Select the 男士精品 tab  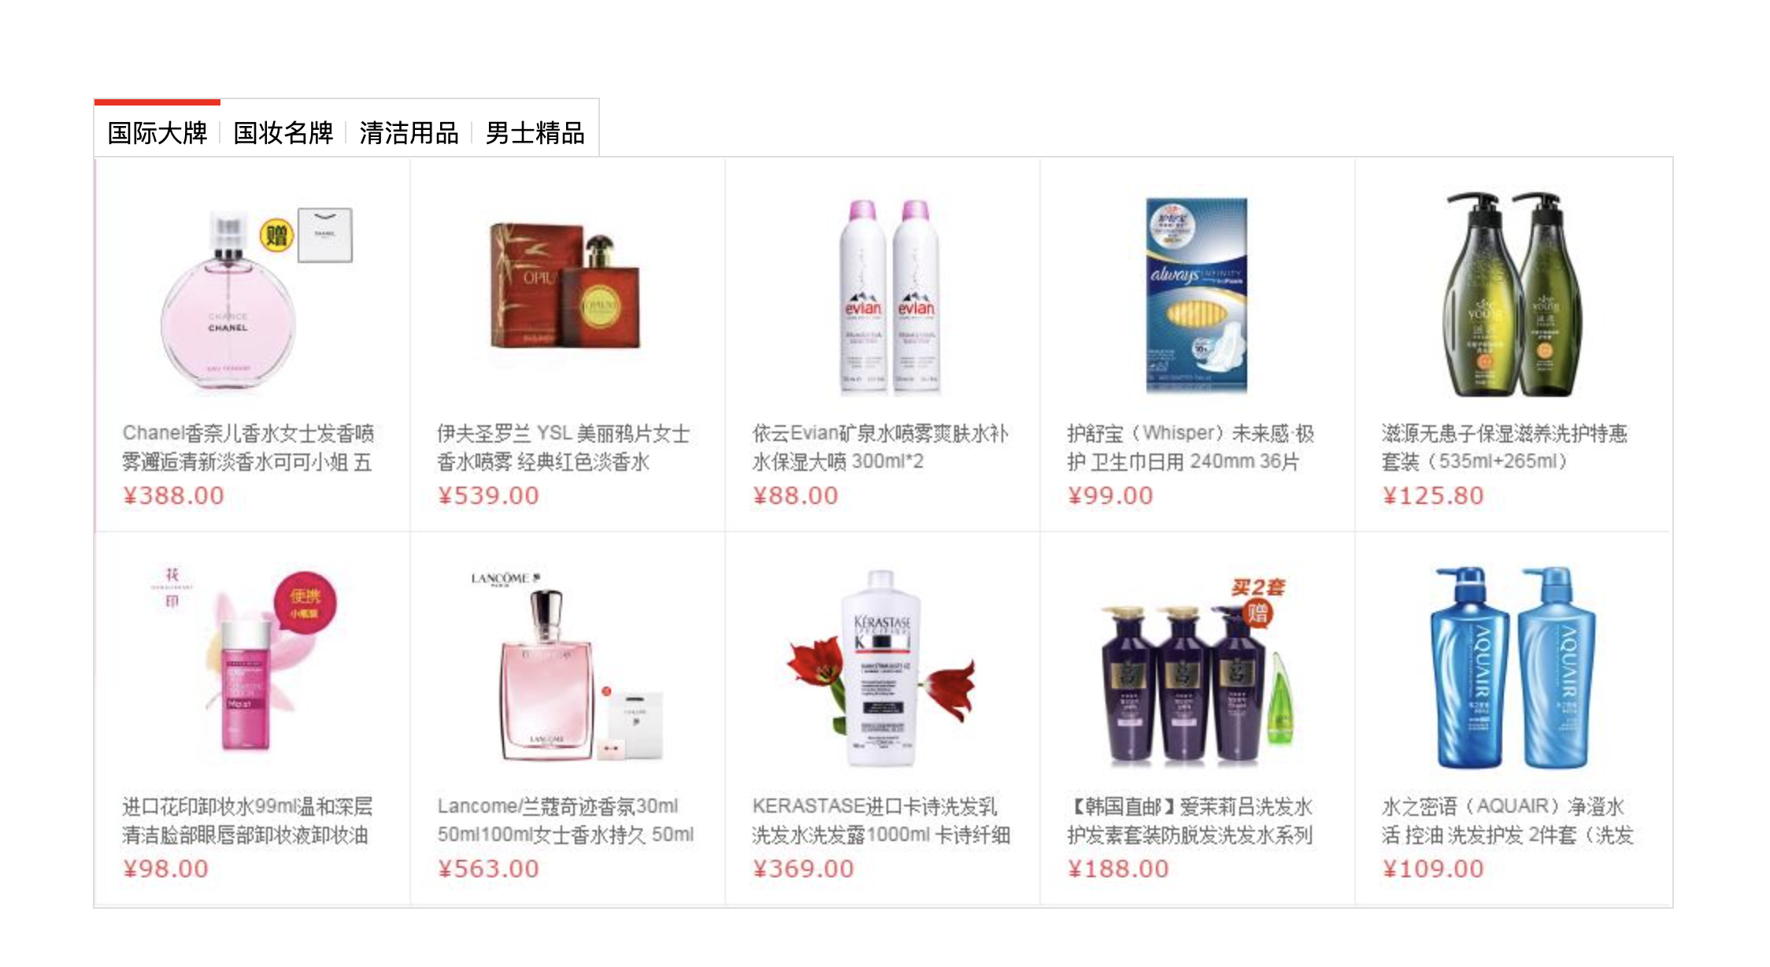pyautogui.click(x=535, y=132)
